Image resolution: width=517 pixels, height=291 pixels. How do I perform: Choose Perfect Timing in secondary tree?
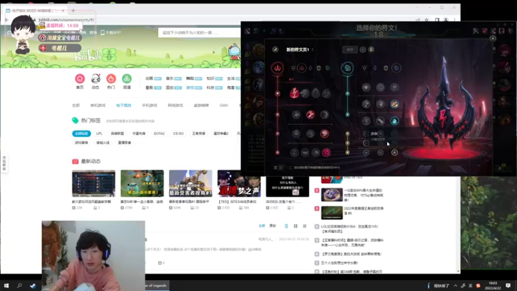394,87
